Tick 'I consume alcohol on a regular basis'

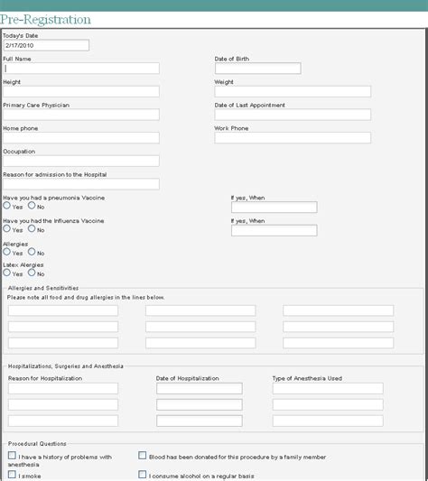(x=142, y=475)
